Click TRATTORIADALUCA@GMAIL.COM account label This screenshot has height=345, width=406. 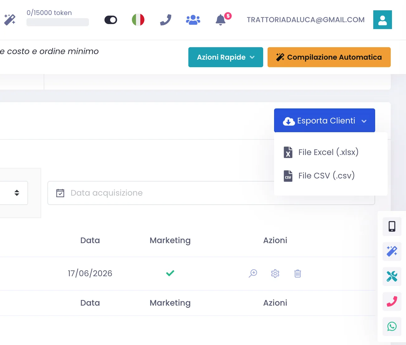306,20
